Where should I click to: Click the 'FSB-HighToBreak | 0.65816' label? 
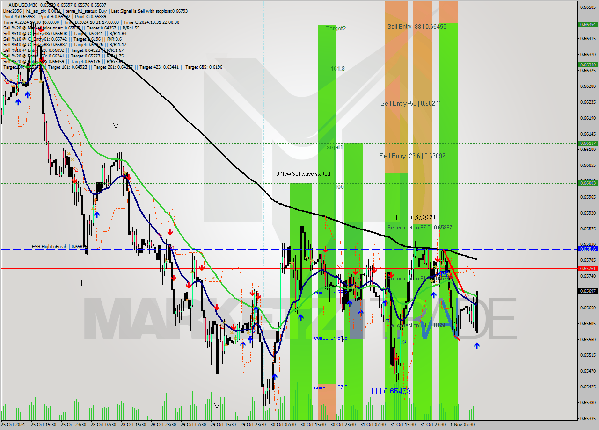tap(59, 246)
